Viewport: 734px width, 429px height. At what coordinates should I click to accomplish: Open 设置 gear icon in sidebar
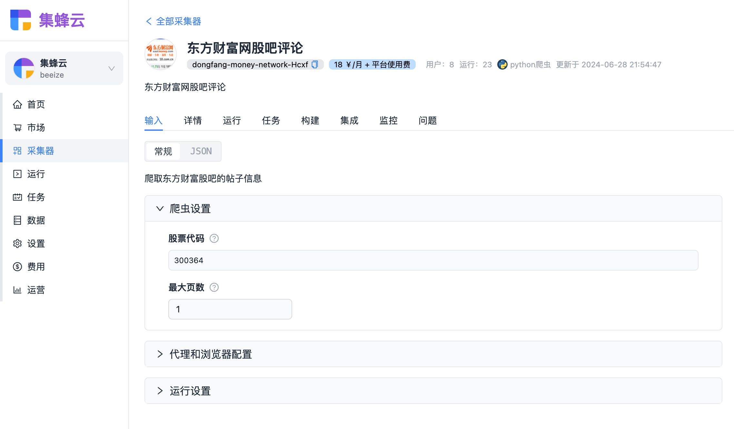17,243
